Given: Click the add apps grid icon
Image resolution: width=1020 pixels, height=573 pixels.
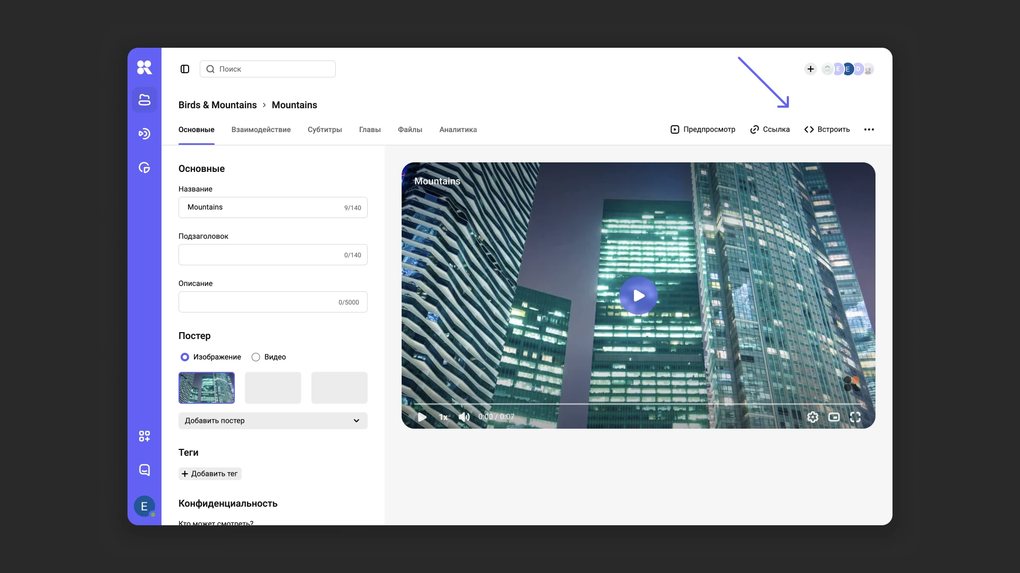Looking at the screenshot, I should tap(144, 436).
